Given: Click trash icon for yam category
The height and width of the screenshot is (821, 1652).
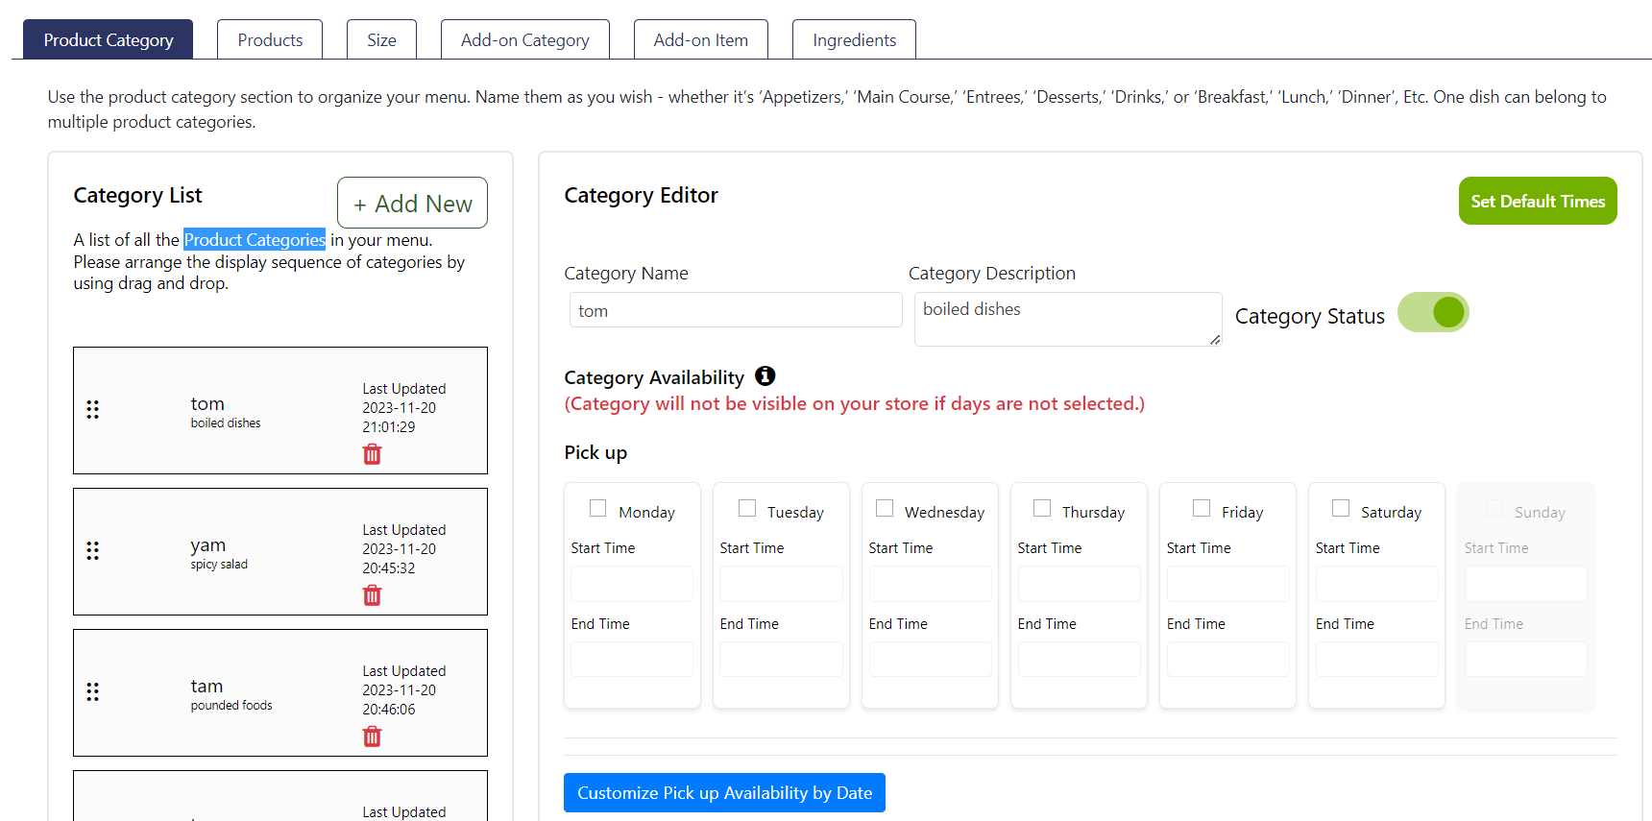Looking at the screenshot, I should click(x=372, y=595).
